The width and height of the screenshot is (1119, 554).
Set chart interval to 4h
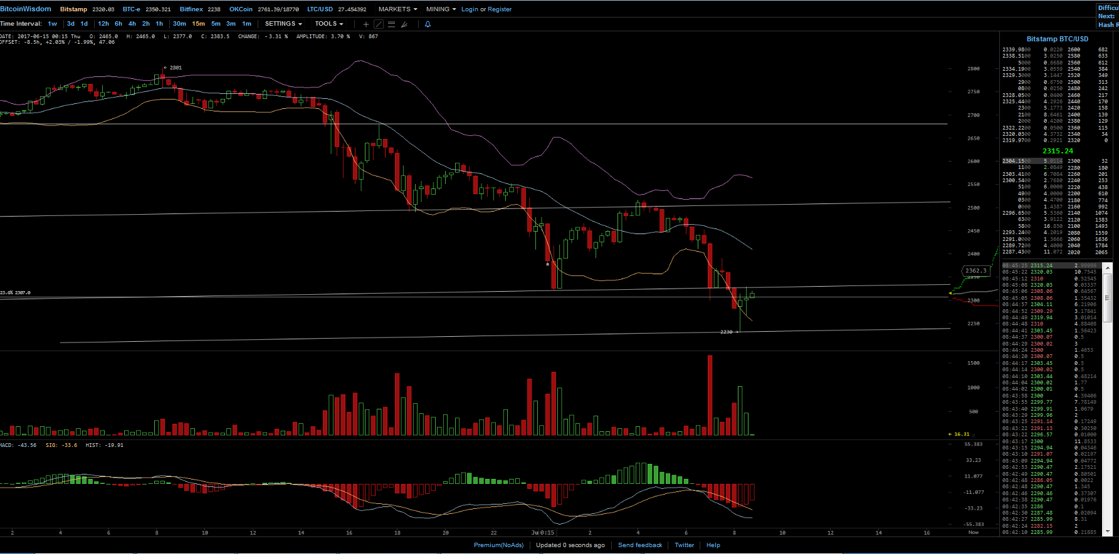tap(132, 24)
